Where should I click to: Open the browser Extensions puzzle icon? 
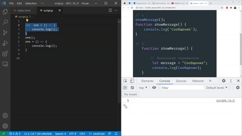(x=231, y=8)
